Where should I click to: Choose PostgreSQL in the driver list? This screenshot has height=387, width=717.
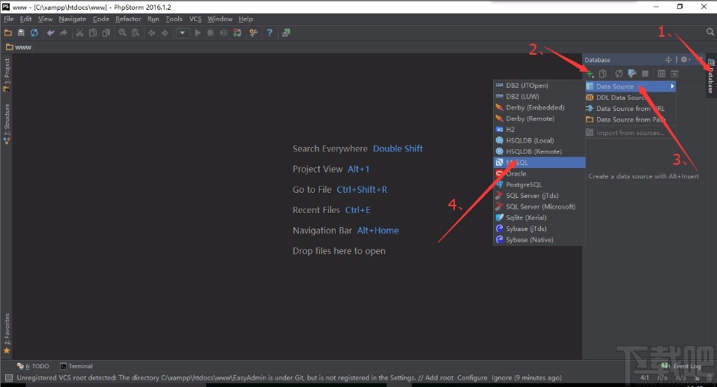[x=524, y=184]
